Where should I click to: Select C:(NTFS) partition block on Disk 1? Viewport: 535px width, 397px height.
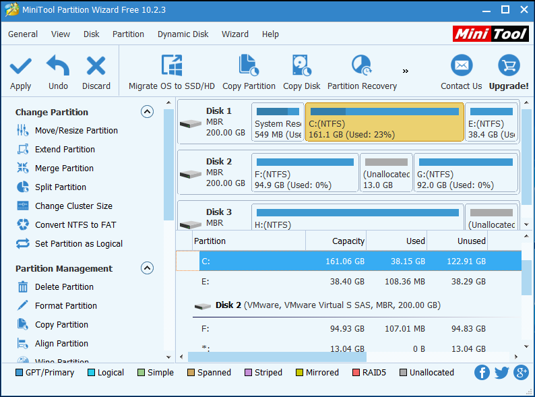tap(385, 122)
